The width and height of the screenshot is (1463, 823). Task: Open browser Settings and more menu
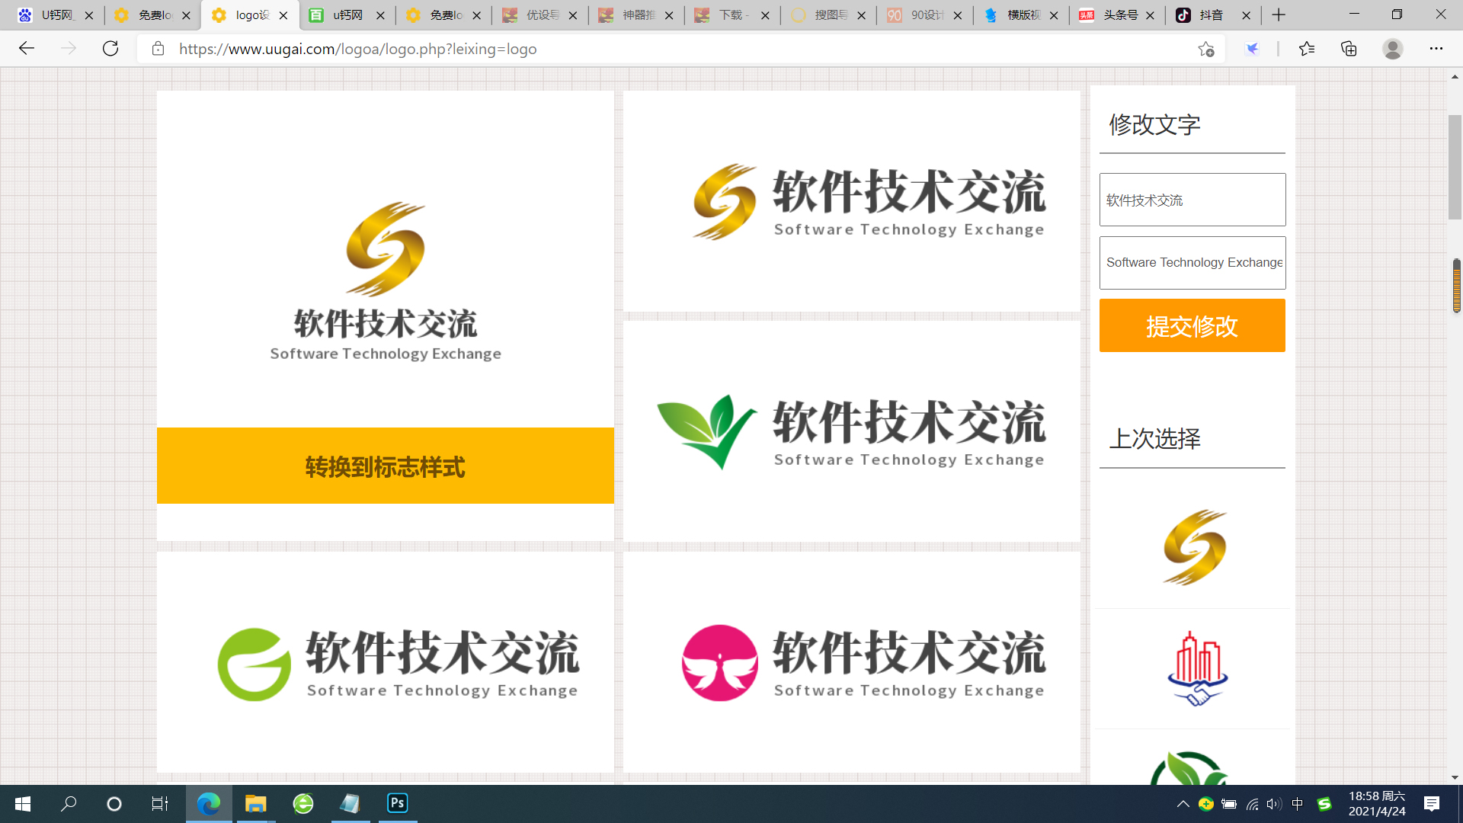[x=1436, y=49]
